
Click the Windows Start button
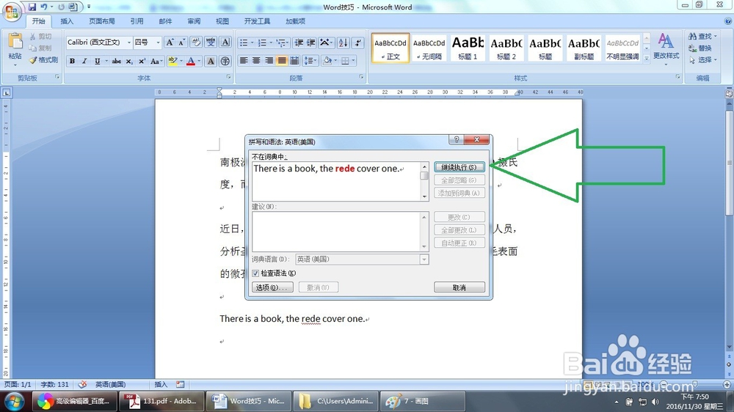pyautogui.click(x=14, y=401)
